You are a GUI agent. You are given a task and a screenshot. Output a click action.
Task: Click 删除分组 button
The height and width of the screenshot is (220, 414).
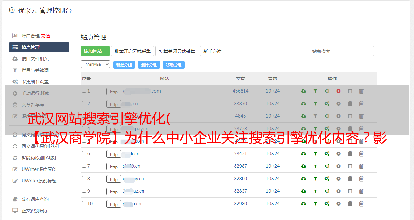[149, 65]
